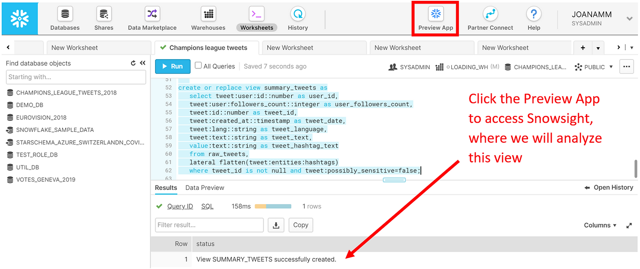Select the Worksheets section
Screen dimensions: 640x269
tap(257, 19)
